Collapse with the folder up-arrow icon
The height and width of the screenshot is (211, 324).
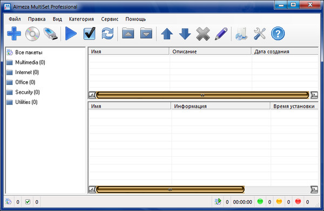pyautogui.click(x=128, y=33)
